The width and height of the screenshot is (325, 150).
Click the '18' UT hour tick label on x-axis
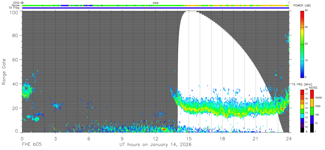coord(222,139)
